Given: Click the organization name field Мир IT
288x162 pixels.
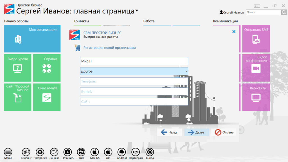Looking at the screenshot, I should [134, 61].
